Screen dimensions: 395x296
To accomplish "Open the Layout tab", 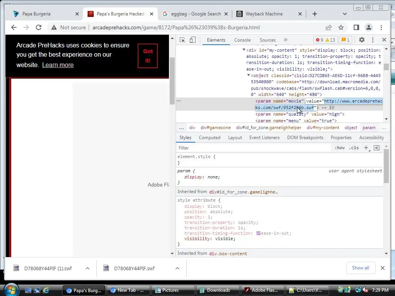I will pyautogui.click(x=235, y=138).
